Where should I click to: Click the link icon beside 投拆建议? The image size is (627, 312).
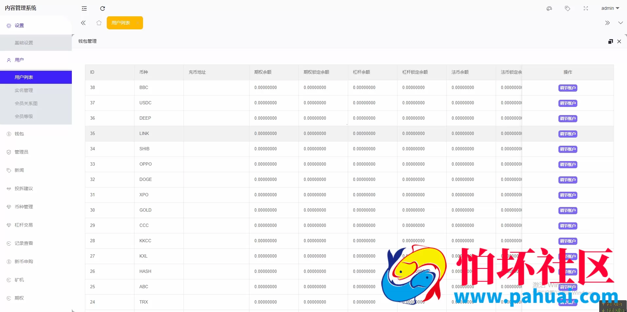9,188
